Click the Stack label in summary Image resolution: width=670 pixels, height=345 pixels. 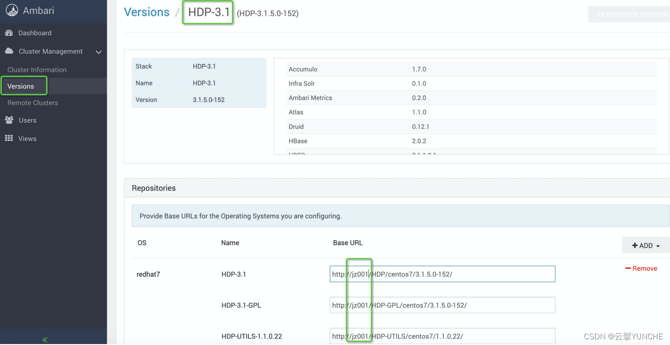pyautogui.click(x=144, y=66)
